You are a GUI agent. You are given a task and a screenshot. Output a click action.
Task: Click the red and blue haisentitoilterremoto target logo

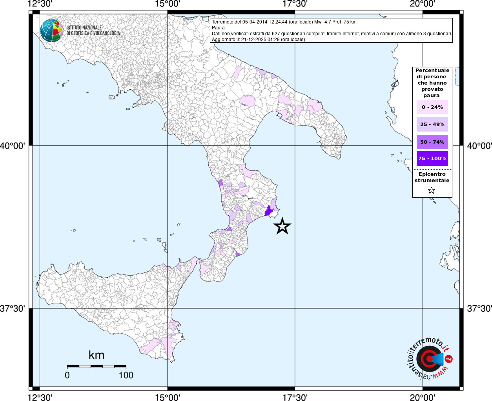coord(429,359)
